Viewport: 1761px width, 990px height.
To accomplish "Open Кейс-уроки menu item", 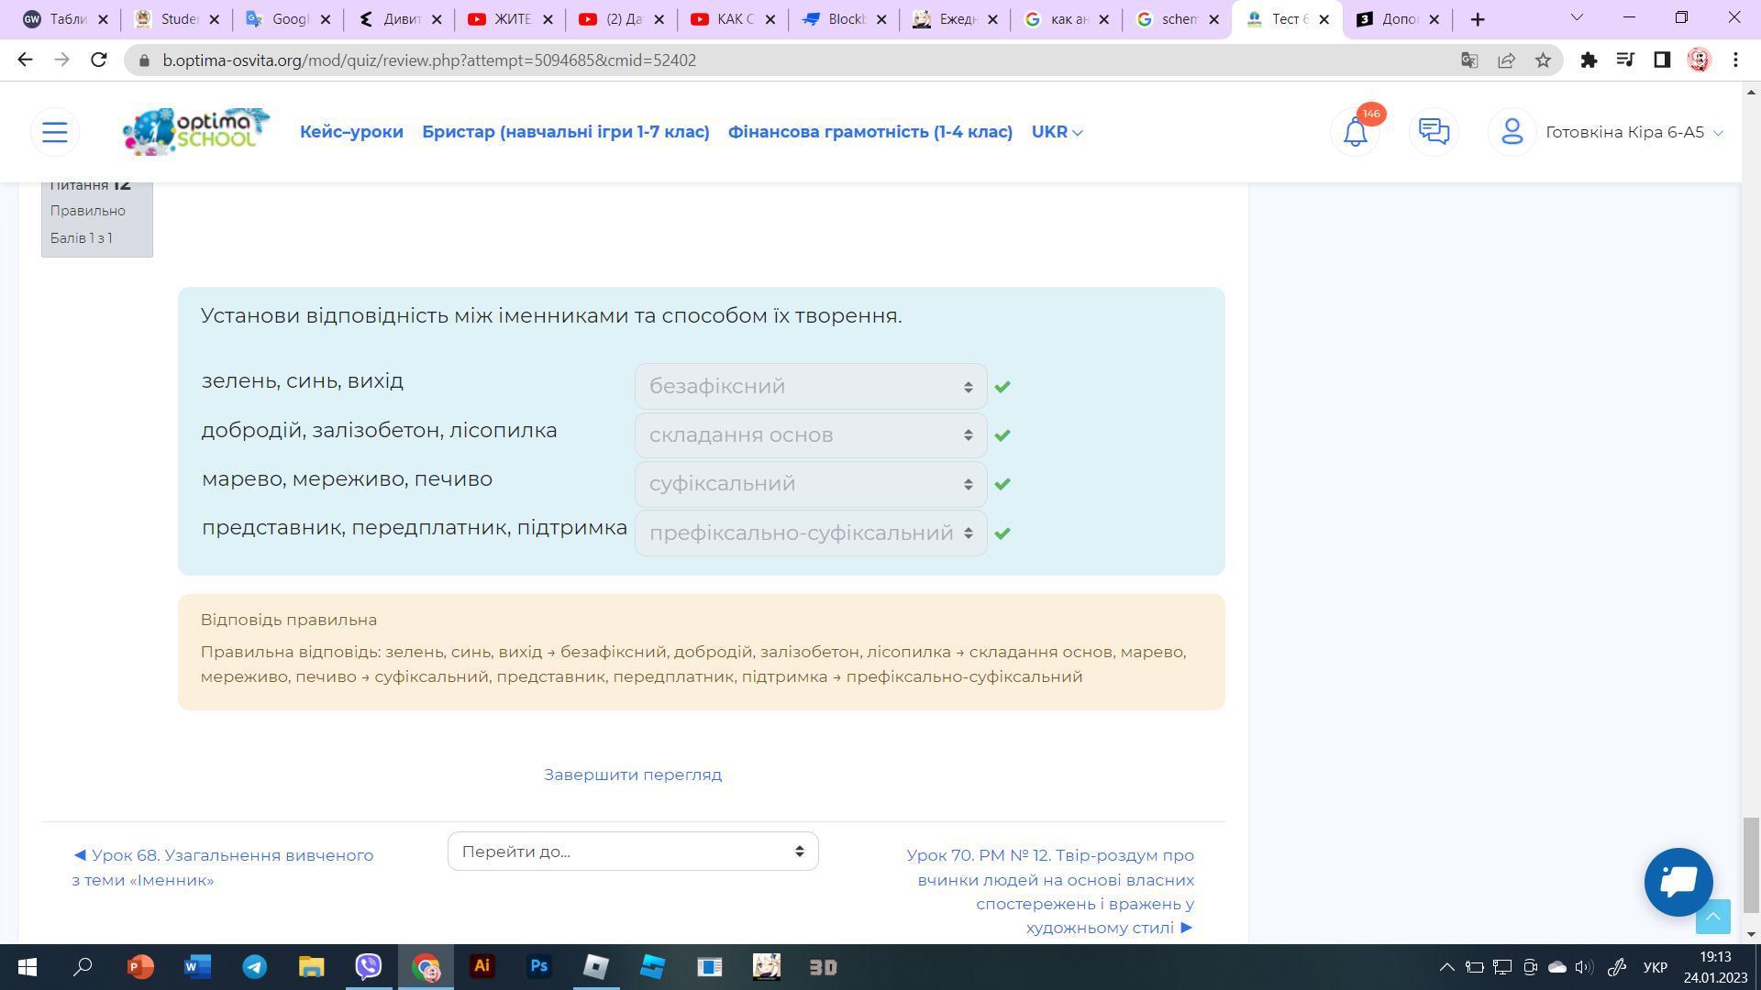I will coord(351,132).
